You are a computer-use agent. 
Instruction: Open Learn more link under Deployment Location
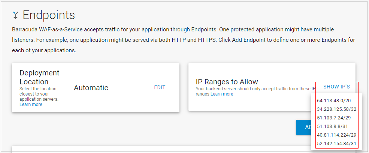click(31, 104)
